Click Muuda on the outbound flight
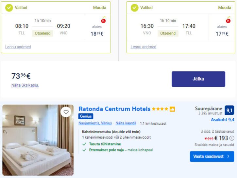237x178 pixels. pos(100,8)
